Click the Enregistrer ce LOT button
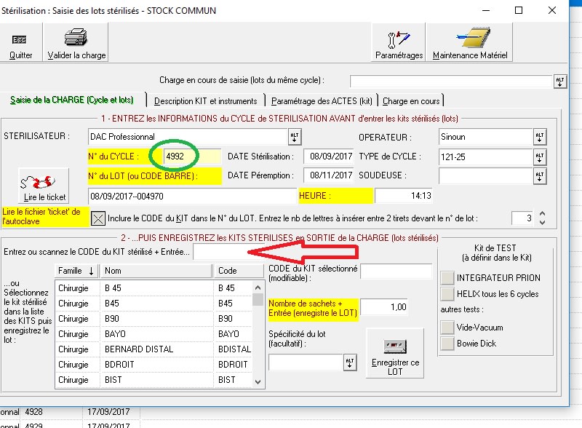 point(395,353)
